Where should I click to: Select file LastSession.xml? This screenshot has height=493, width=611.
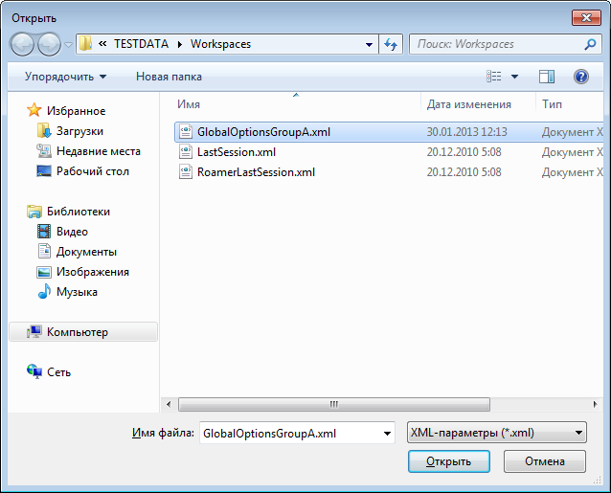(x=237, y=152)
